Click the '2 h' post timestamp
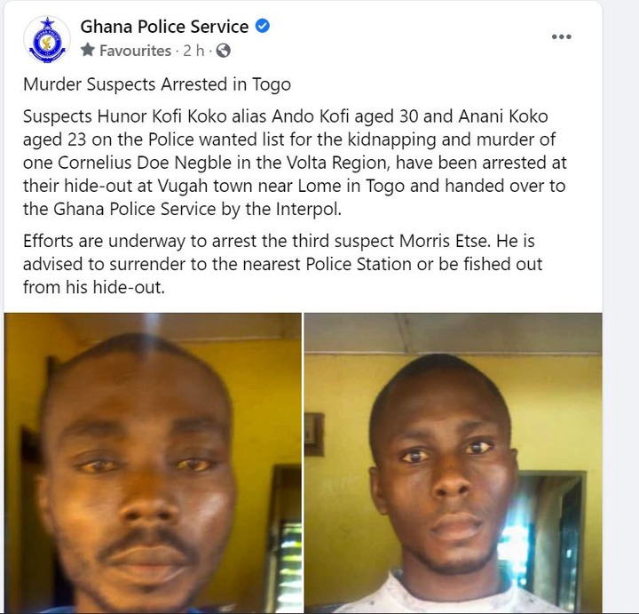The width and height of the screenshot is (639, 614). tap(193, 51)
